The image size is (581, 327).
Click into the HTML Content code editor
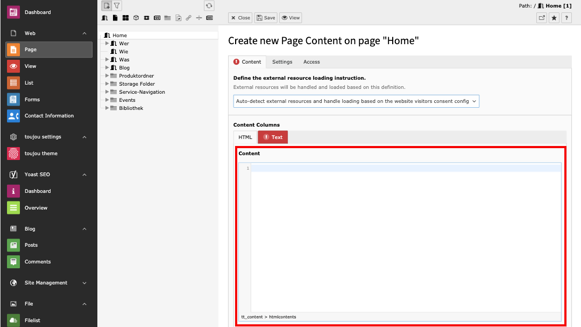(x=406, y=237)
